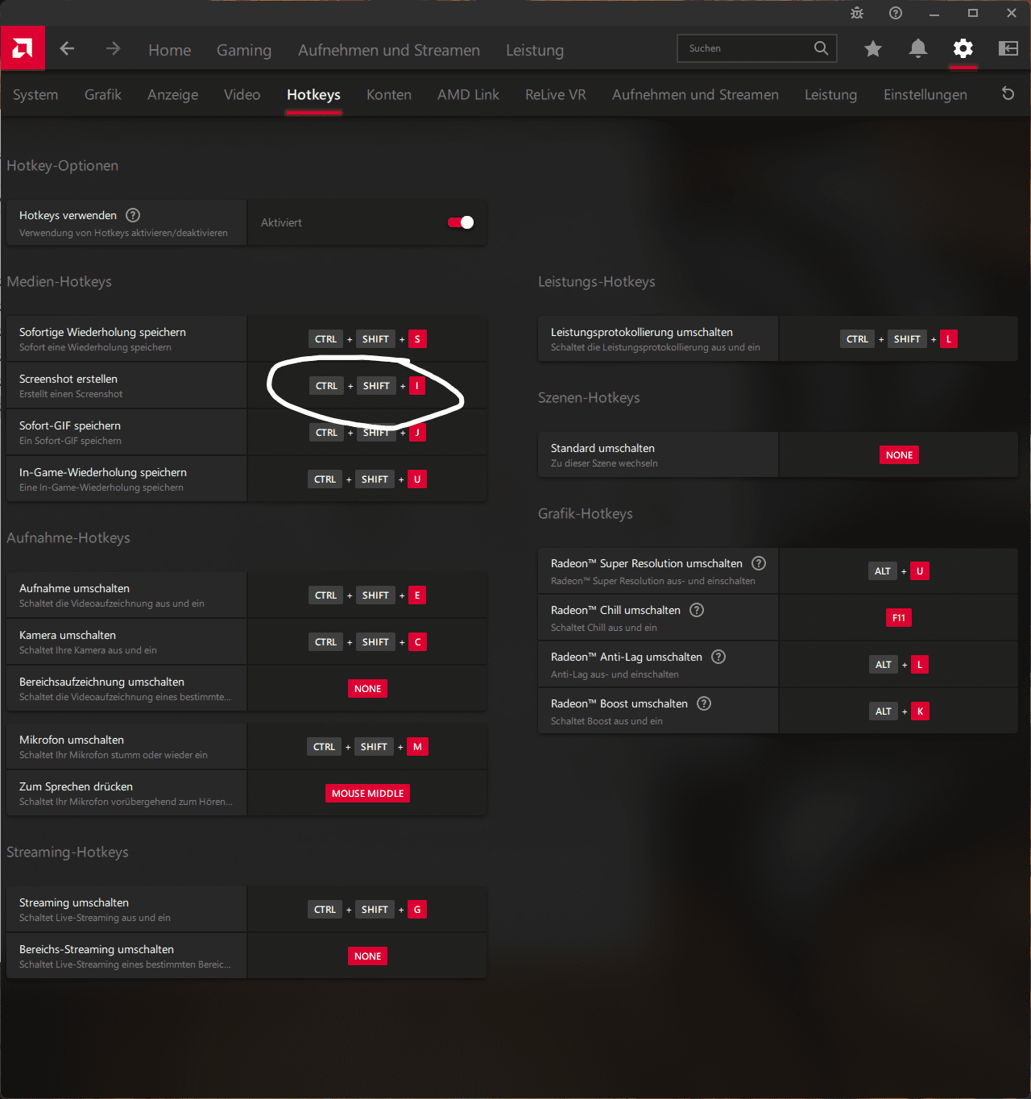1031x1099 pixels.
Task: Set Standard umschalten NONE hotkey
Action: 899,455
